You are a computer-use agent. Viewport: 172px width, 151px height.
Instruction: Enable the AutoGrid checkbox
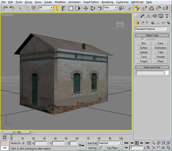[x=143, y=39]
